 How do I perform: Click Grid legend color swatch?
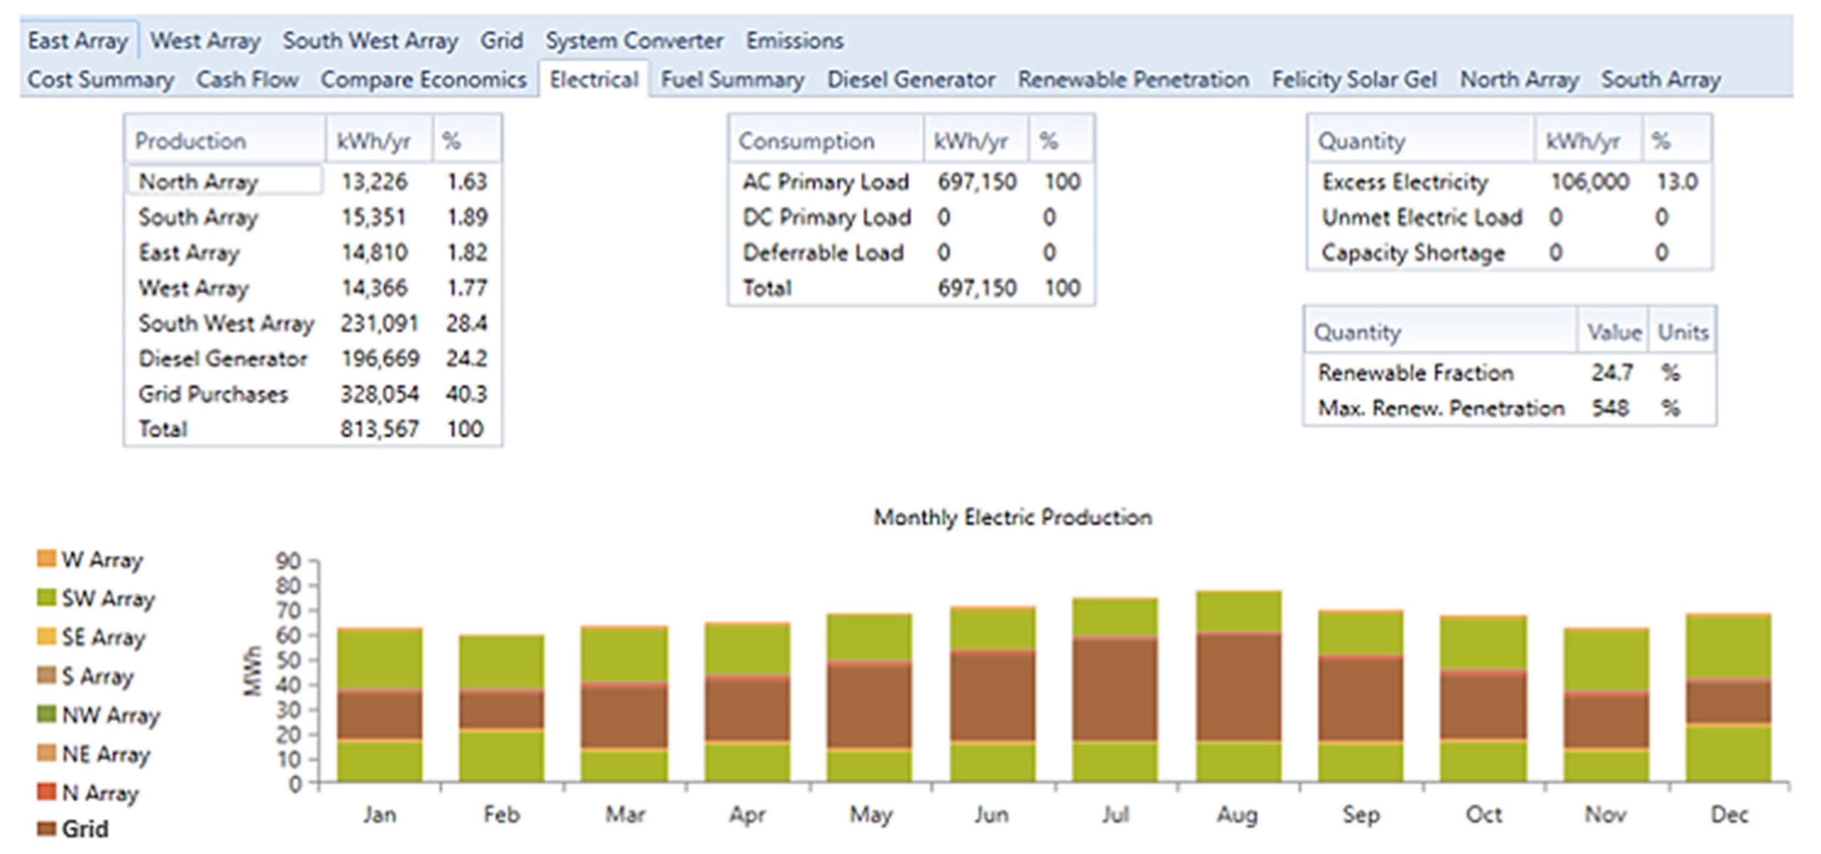(x=46, y=828)
